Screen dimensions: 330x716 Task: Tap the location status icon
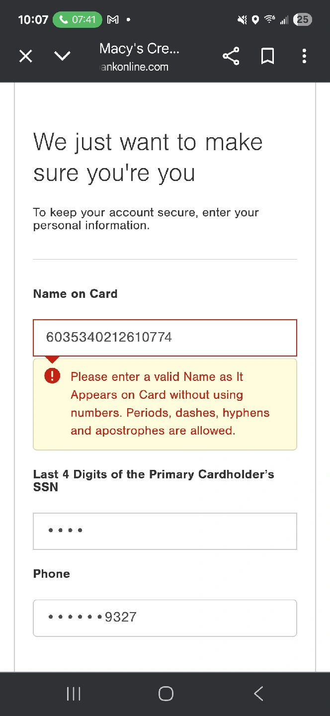pos(255,20)
